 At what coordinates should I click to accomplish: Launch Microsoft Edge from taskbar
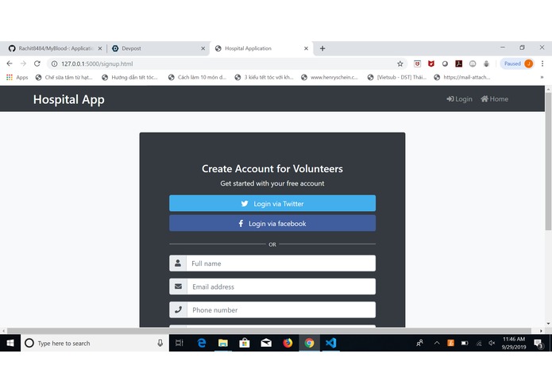pyautogui.click(x=202, y=343)
